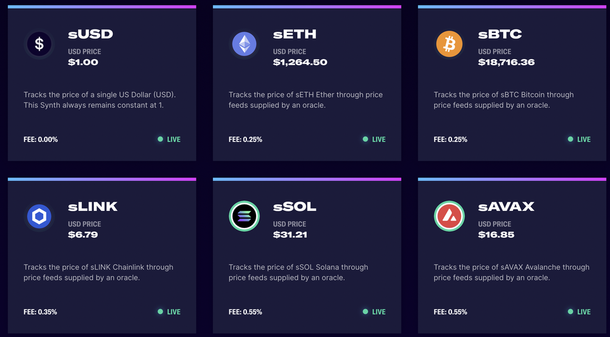This screenshot has width=610, height=337.
Task: Click the green LIVE dot on sUSD card
Action: click(x=160, y=139)
